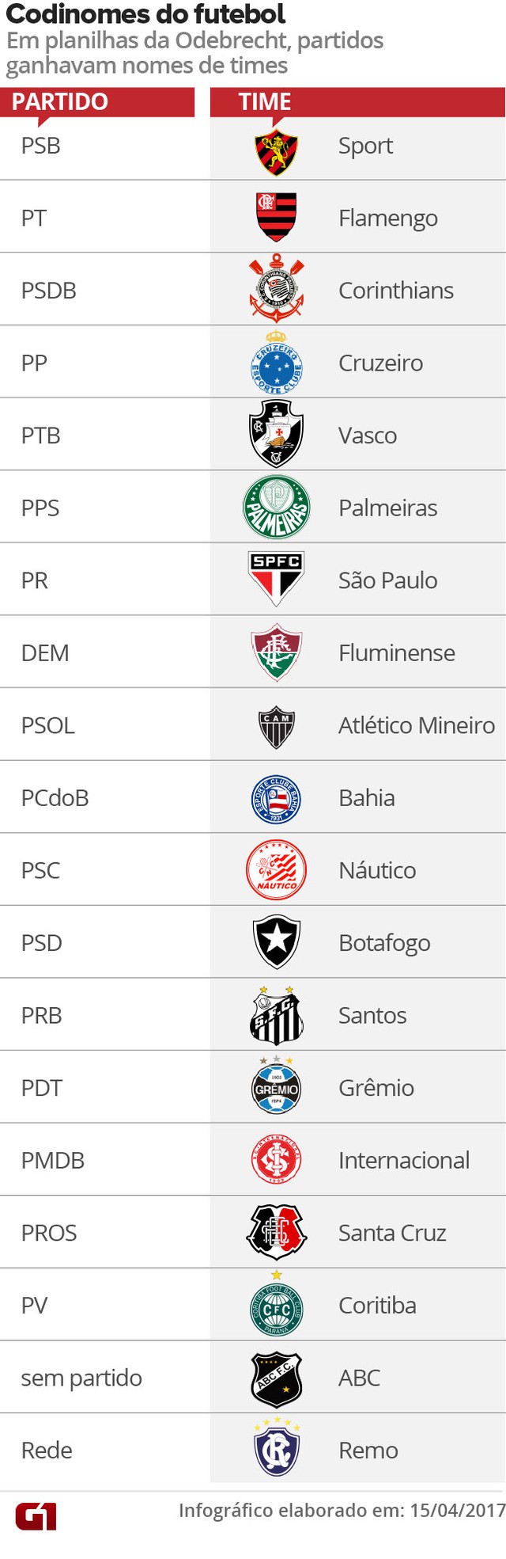Click the PARTIDO column header
The width and height of the screenshot is (506, 1559).
pyautogui.click(x=60, y=102)
